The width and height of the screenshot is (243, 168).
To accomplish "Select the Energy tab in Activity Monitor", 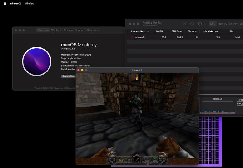I will (233, 24).
